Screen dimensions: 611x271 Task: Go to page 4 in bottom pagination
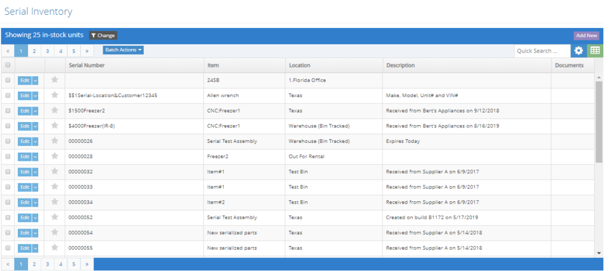(x=60, y=264)
